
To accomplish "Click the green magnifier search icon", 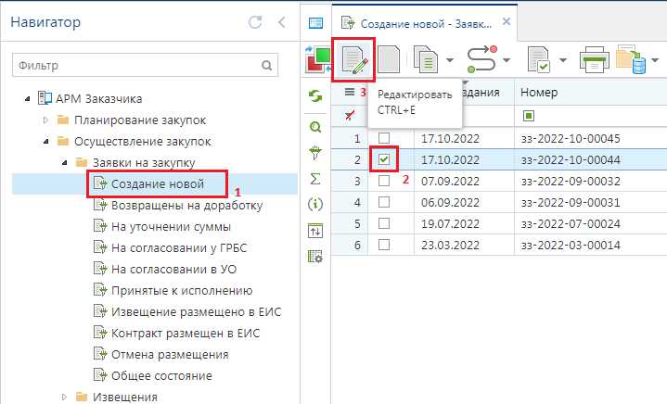I will (x=315, y=127).
